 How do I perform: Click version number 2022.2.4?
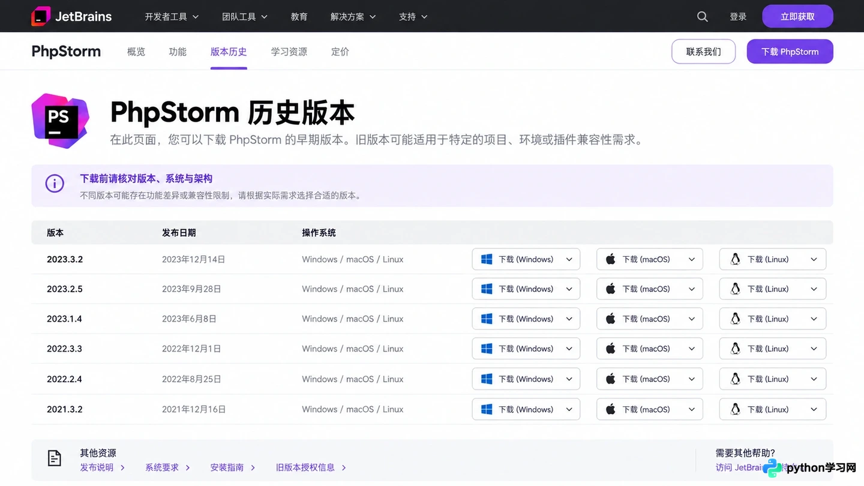point(64,379)
